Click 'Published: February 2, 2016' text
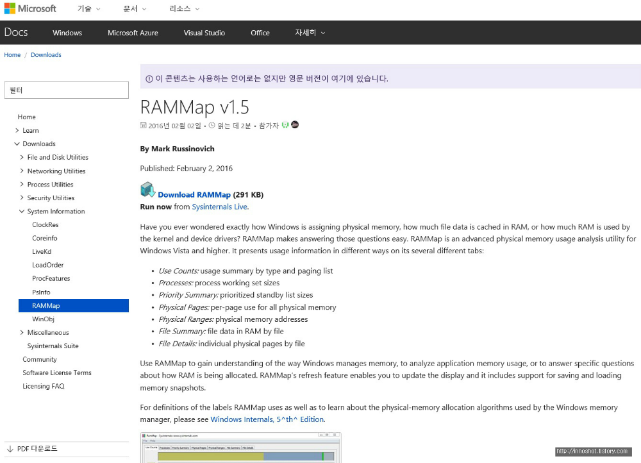Screen dimensions: 641x463 187,169
